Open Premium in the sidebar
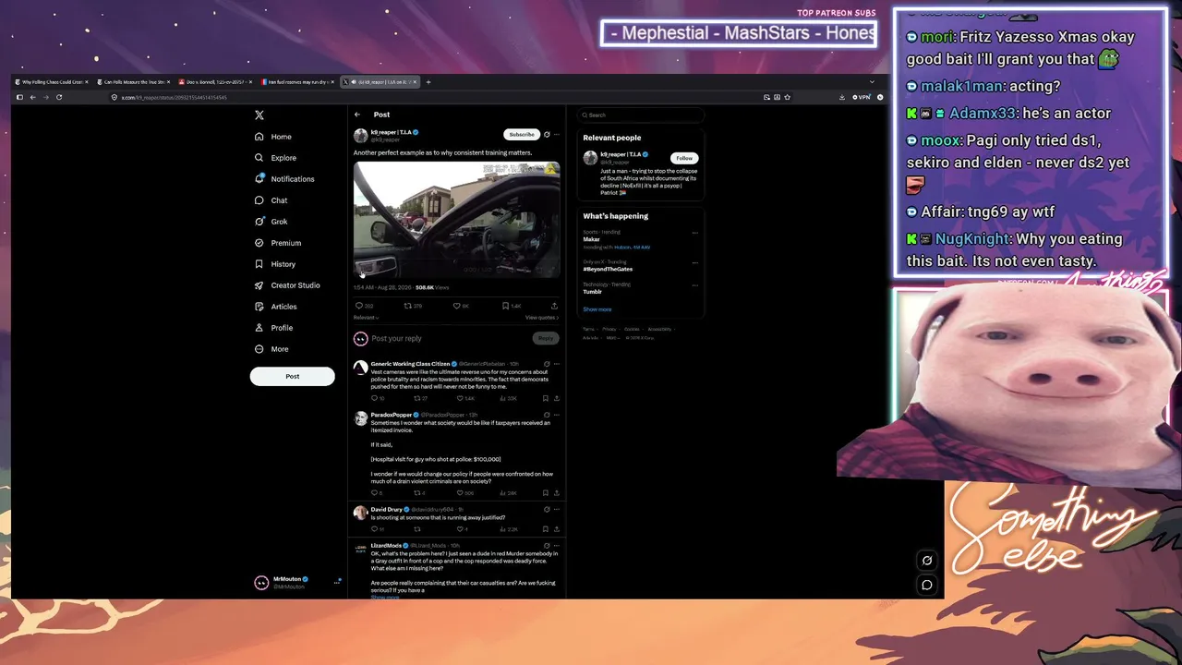Viewport: 1182px width, 665px height. click(278, 243)
